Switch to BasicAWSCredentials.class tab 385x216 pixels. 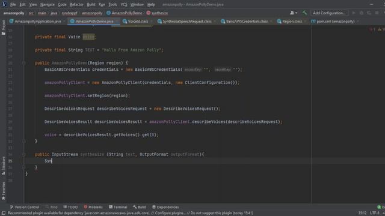coord(247,22)
